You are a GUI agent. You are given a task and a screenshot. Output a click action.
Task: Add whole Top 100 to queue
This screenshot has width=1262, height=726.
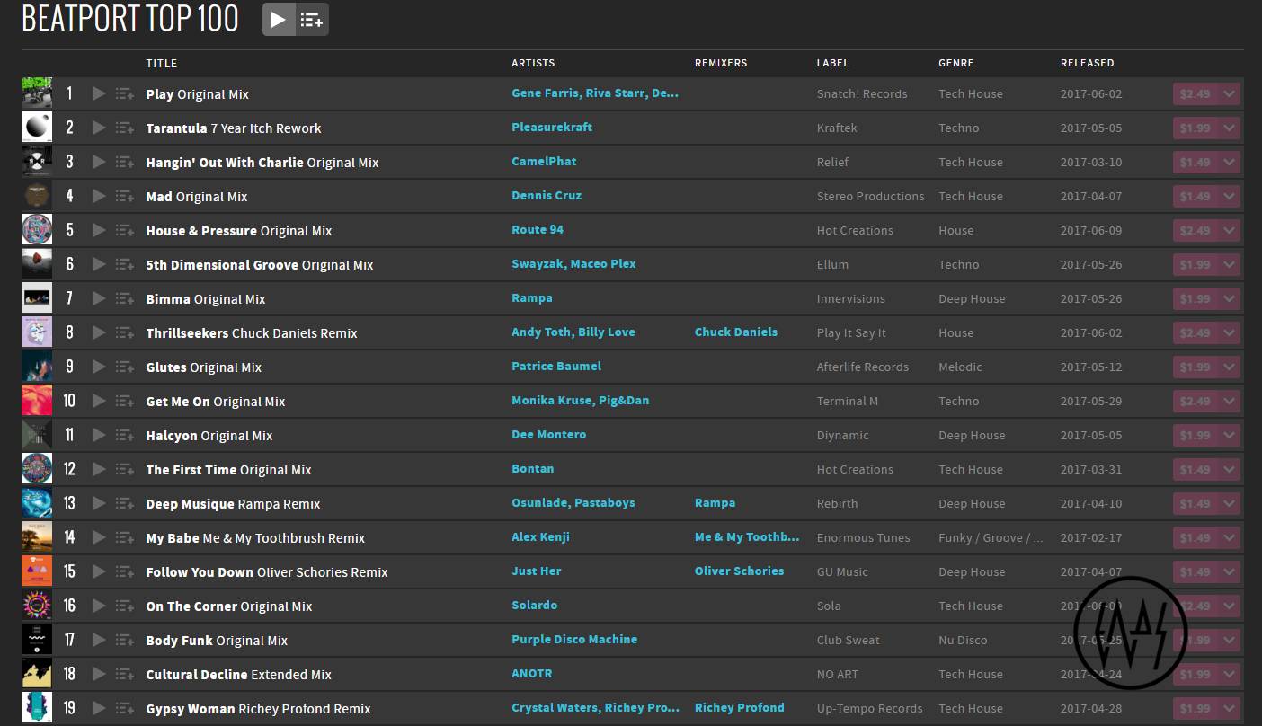click(x=312, y=20)
